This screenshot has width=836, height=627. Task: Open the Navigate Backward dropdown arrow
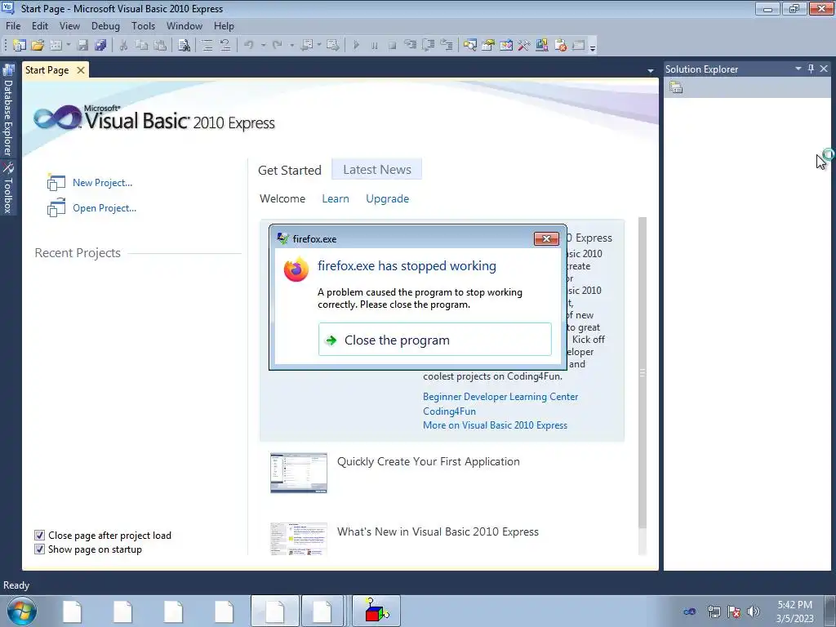point(319,46)
